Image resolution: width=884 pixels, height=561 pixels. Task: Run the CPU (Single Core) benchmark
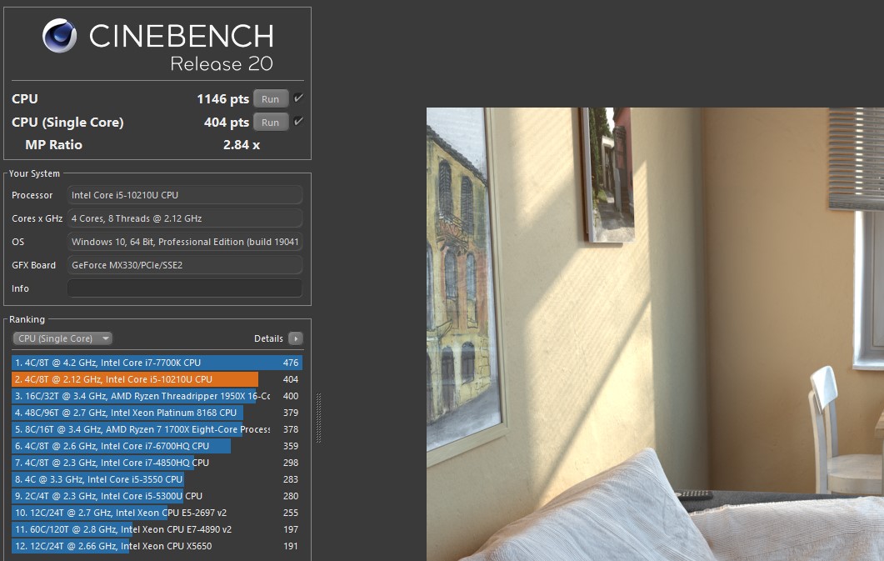point(271,122)
